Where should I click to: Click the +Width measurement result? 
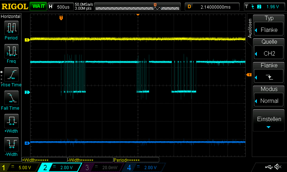pos(44,160)
